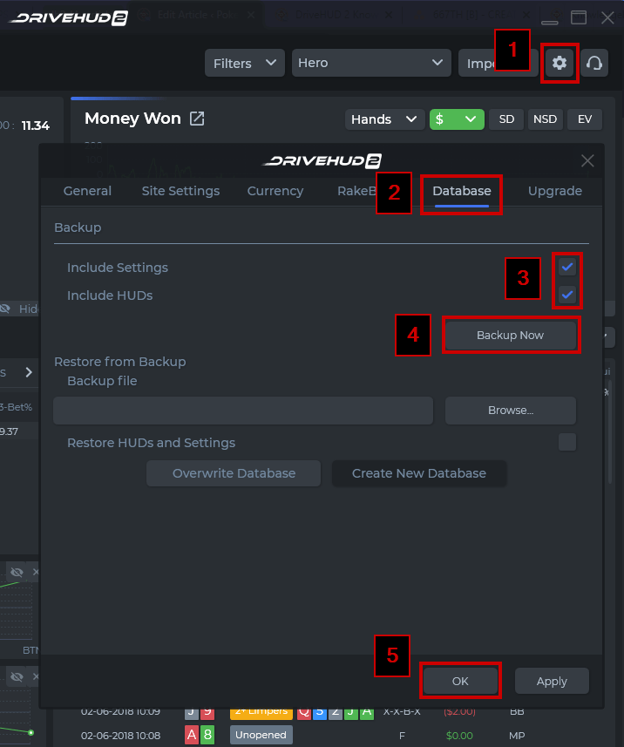Open Money Won pop-out icon

pos(197,119)
